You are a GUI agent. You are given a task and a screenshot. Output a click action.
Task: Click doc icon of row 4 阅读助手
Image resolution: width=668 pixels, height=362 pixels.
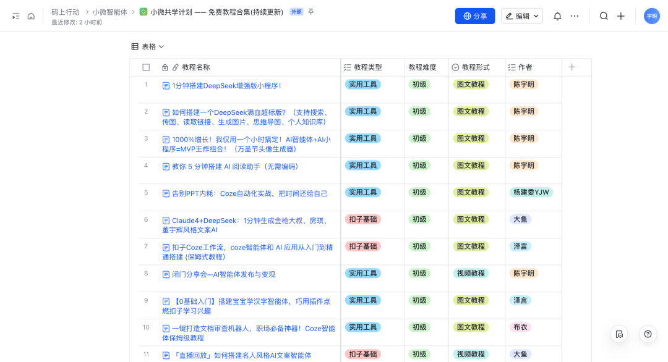(166, 167)
